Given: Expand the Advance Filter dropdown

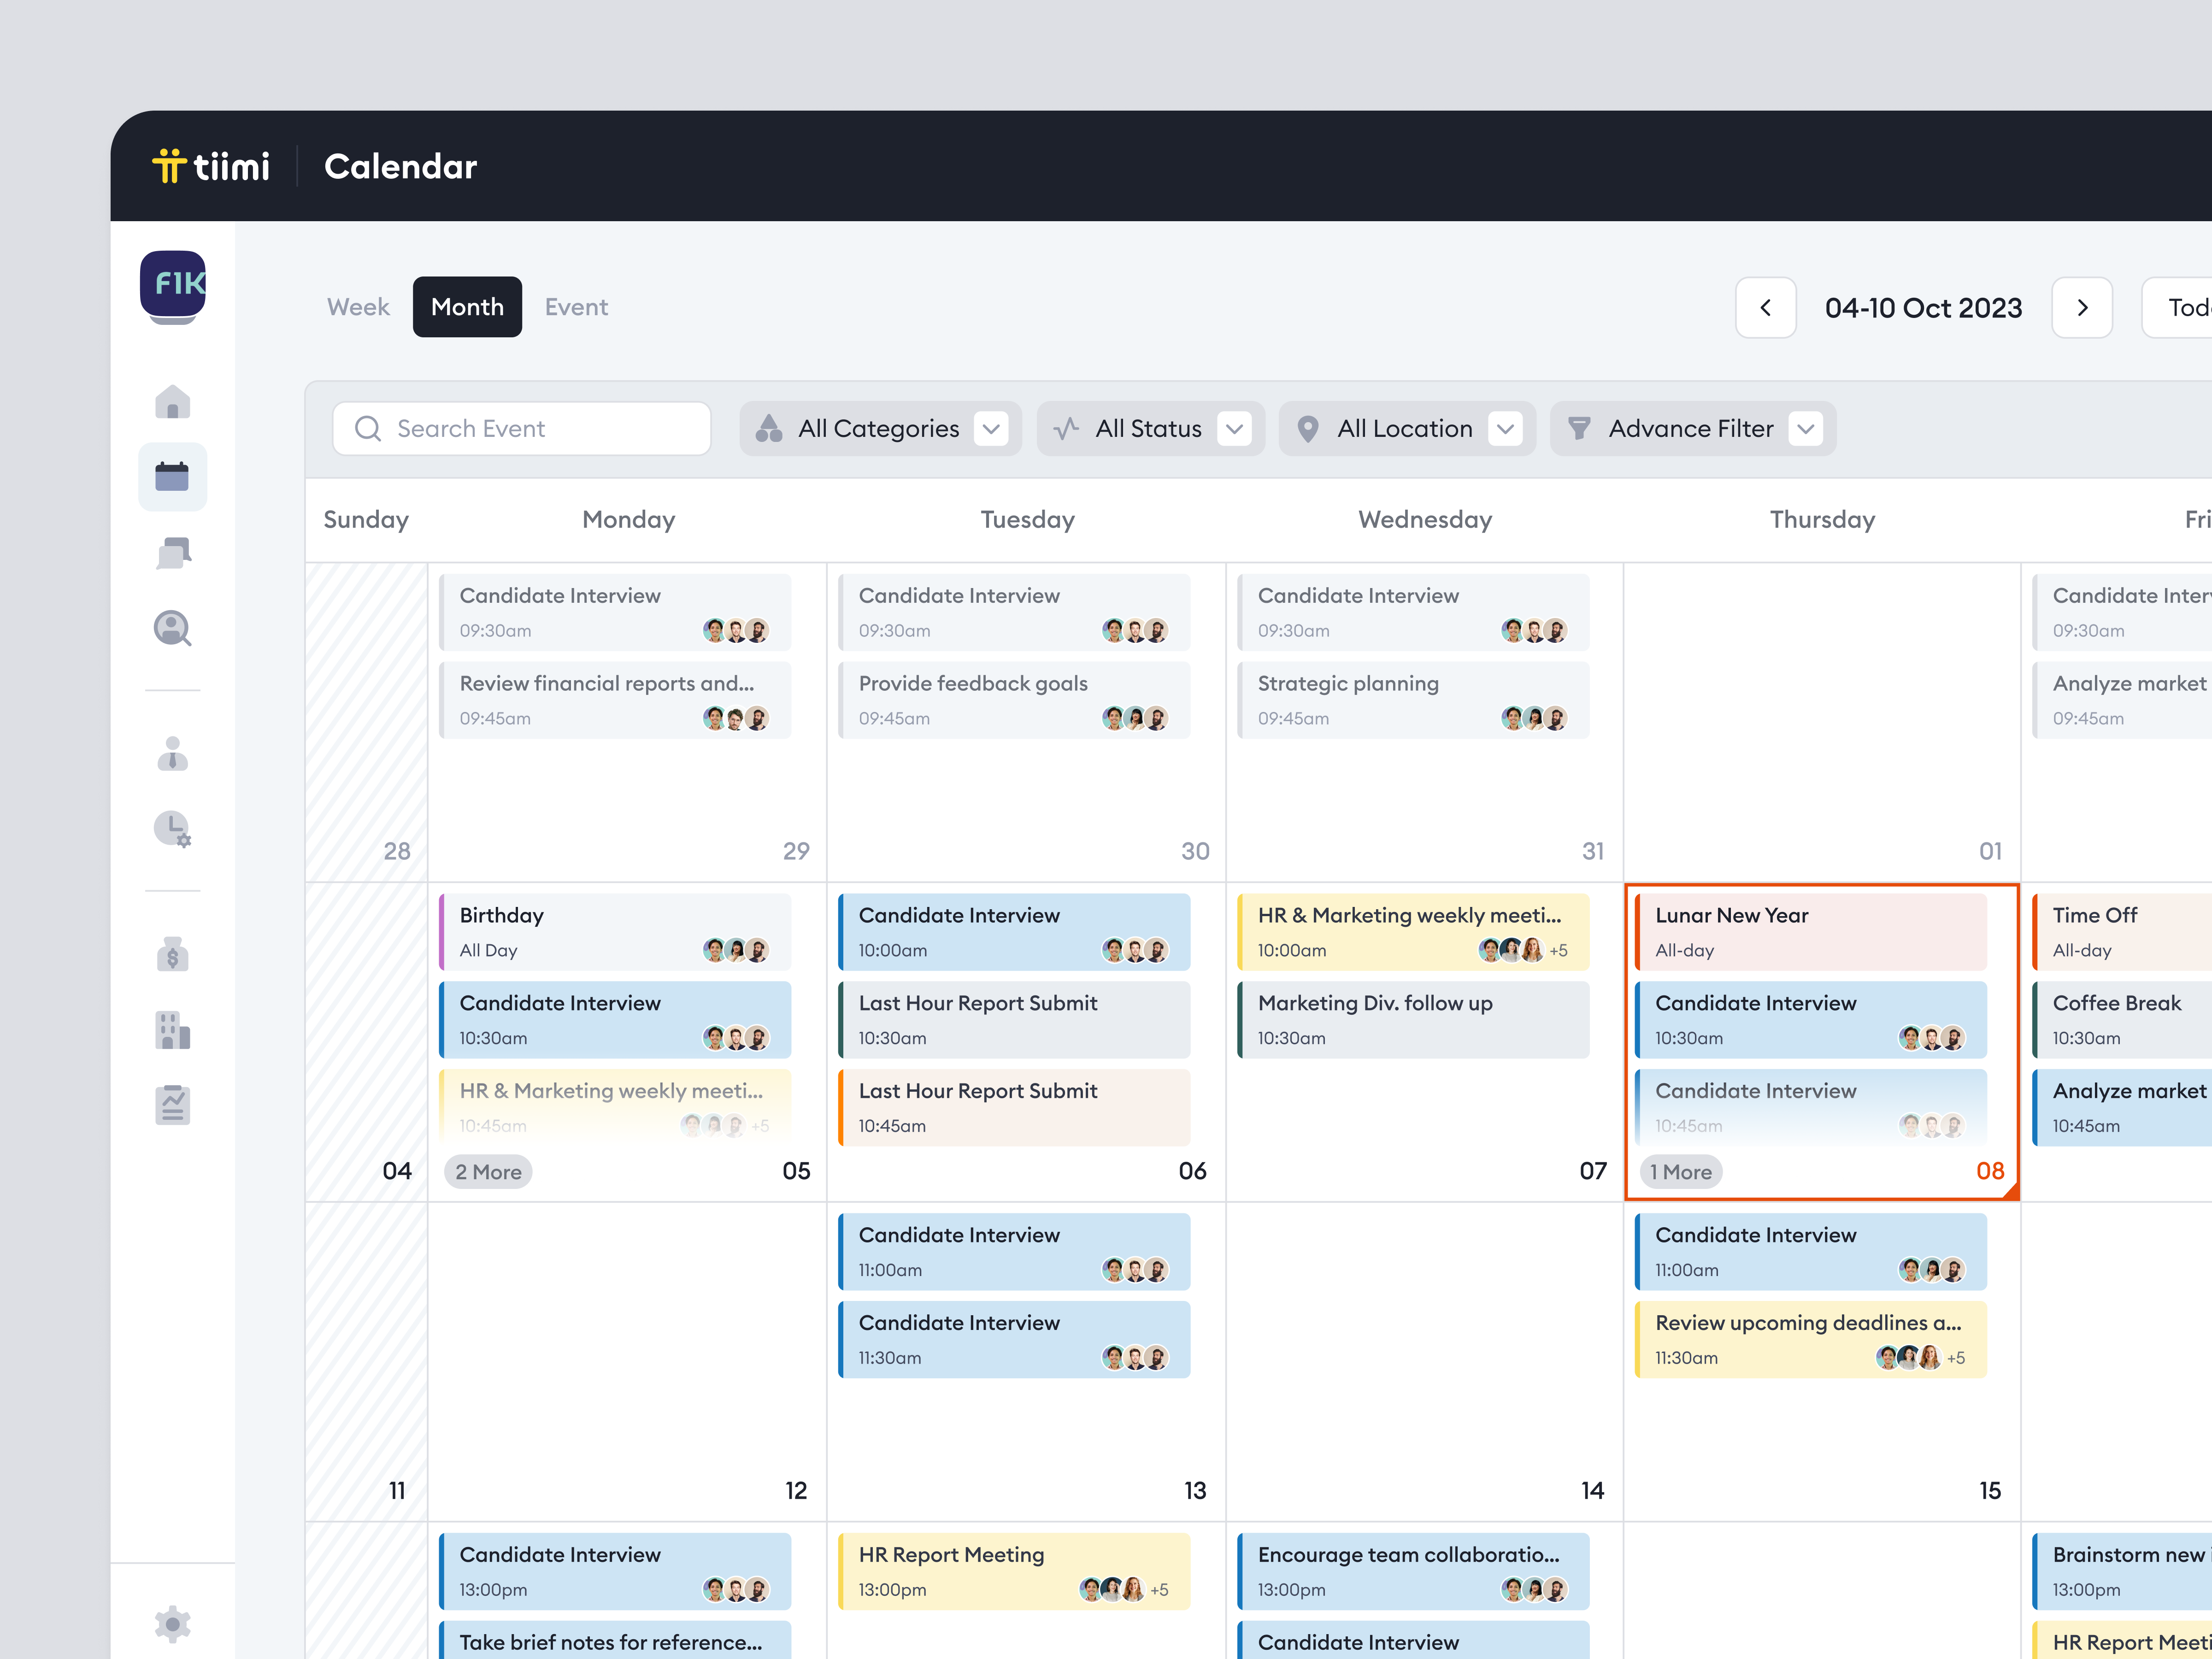Looking at the screenshot, I should 1692,429.
